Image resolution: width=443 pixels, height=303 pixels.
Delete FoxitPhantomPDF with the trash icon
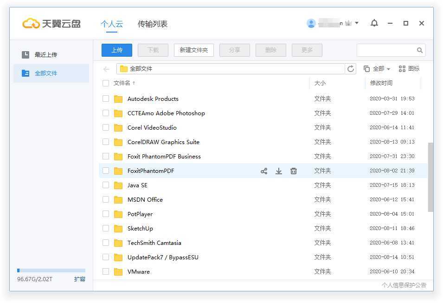(x=294, y=171)
